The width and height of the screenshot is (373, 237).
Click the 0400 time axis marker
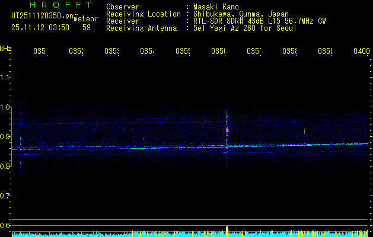tap(362, 51)
